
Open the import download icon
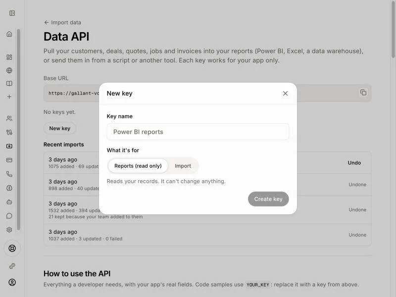tap(9, 146)
